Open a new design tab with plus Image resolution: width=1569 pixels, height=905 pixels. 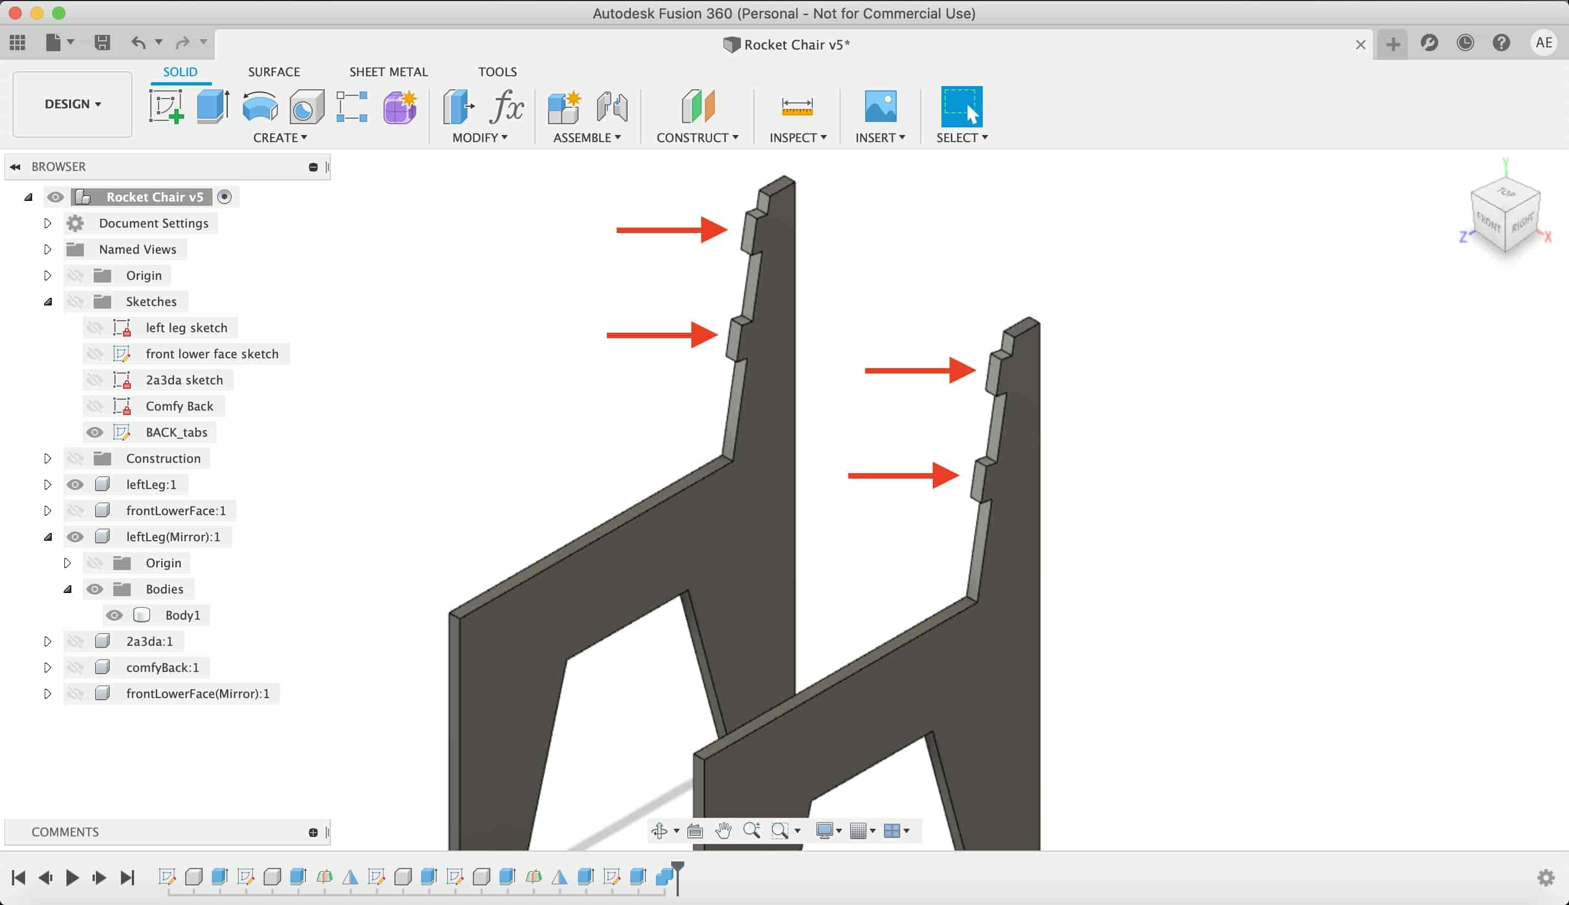tap(1393, 44)
